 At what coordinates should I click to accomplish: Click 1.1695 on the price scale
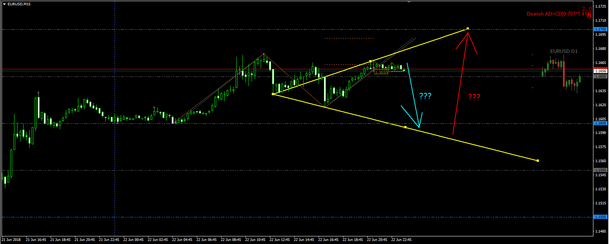click(601, 35)
